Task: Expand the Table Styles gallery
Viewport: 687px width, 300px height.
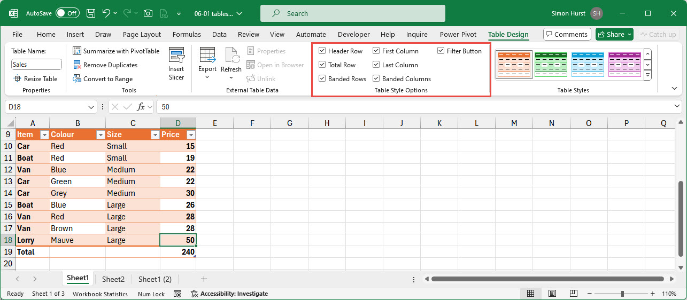Action: [647, 75]
